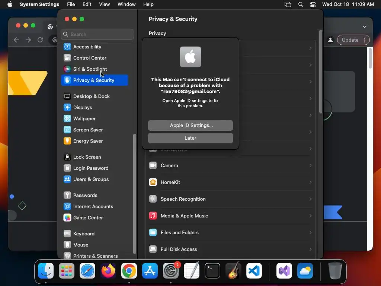Click the date and time in menu bar
Image resolution: width=381 pixels, height=286 pixels.
[348, 4]
